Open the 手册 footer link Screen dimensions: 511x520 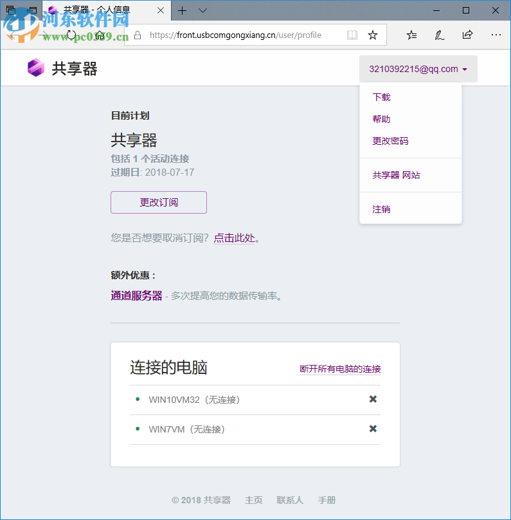(x=327, y=500)
